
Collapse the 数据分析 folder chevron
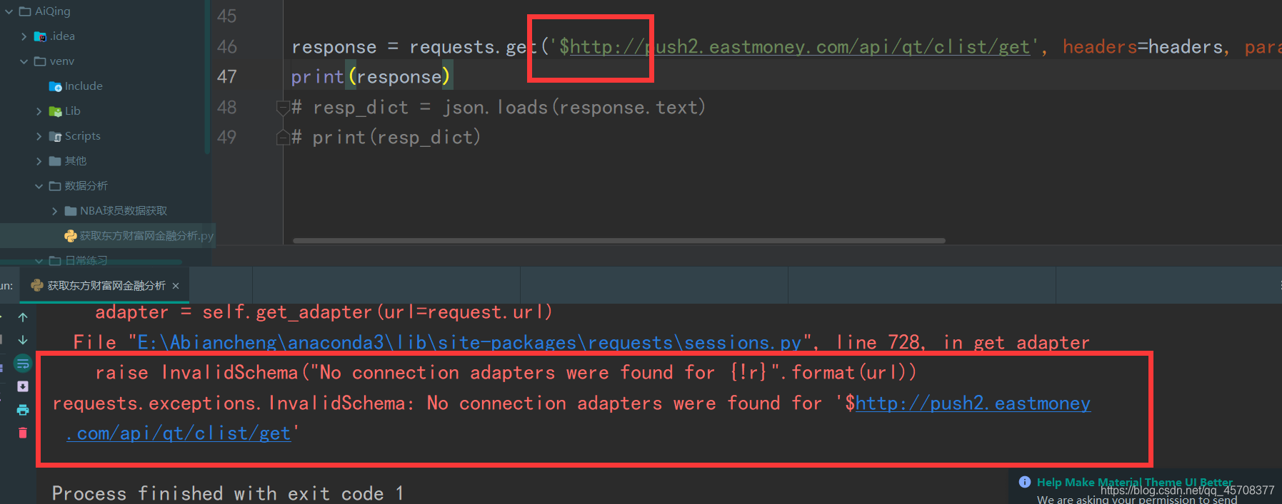(39, 186)
